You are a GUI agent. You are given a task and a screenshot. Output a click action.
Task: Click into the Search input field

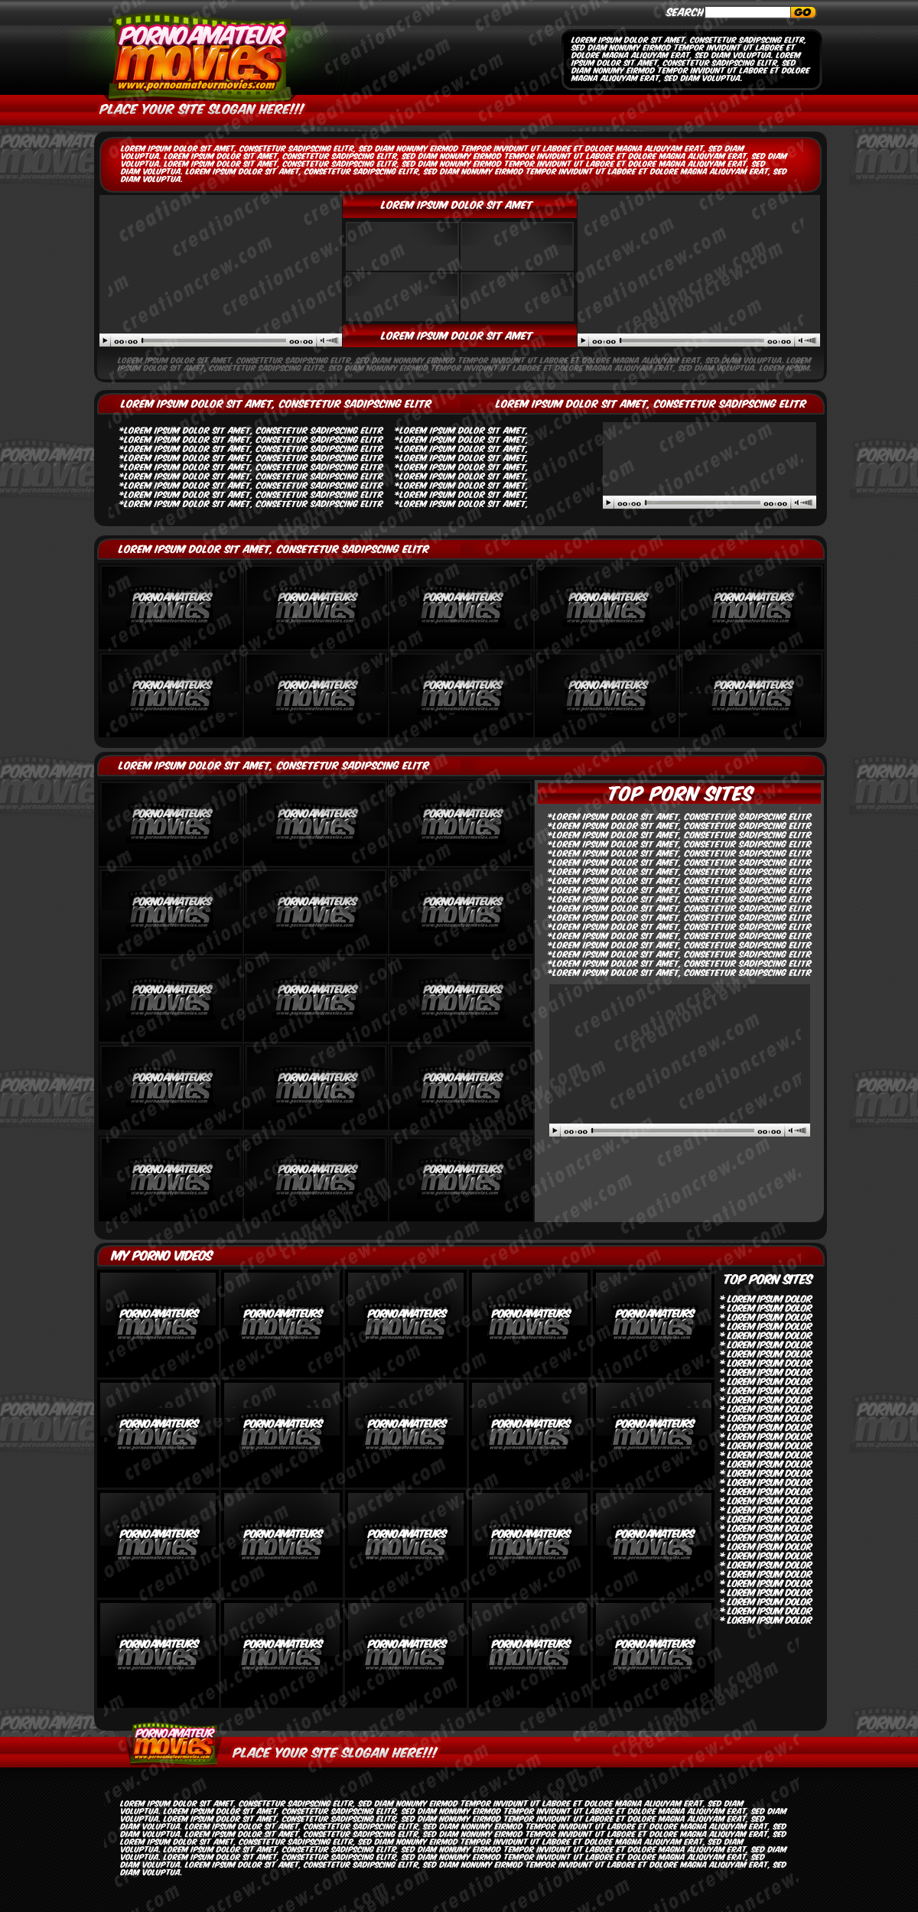tap(747, 12)
